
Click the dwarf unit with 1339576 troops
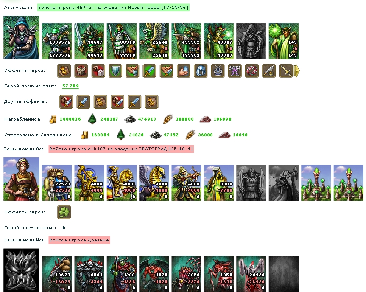57,41
